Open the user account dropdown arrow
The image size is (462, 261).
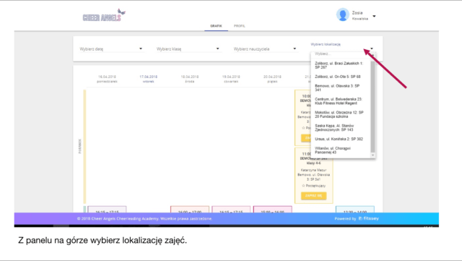click(374, 16)
